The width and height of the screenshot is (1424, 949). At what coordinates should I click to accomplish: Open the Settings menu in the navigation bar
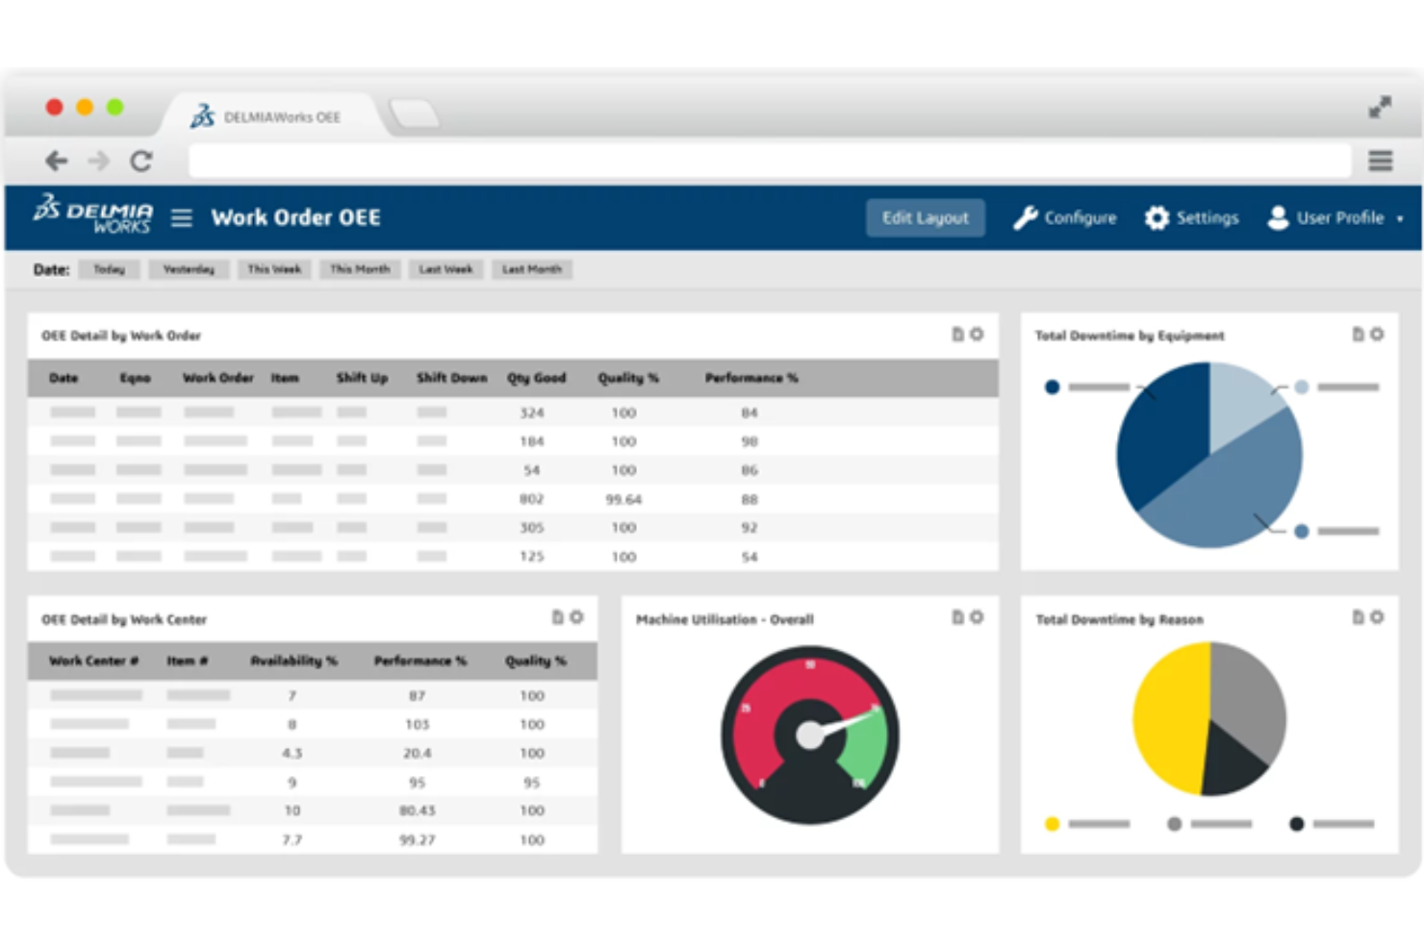click(1192, 217)
